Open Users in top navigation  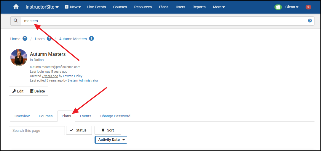click(x=180, y=7)
